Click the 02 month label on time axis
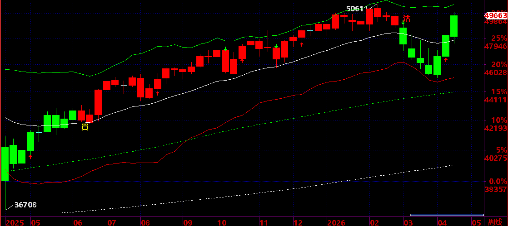The height and width of the screenshot is (226, 508). 374,222
